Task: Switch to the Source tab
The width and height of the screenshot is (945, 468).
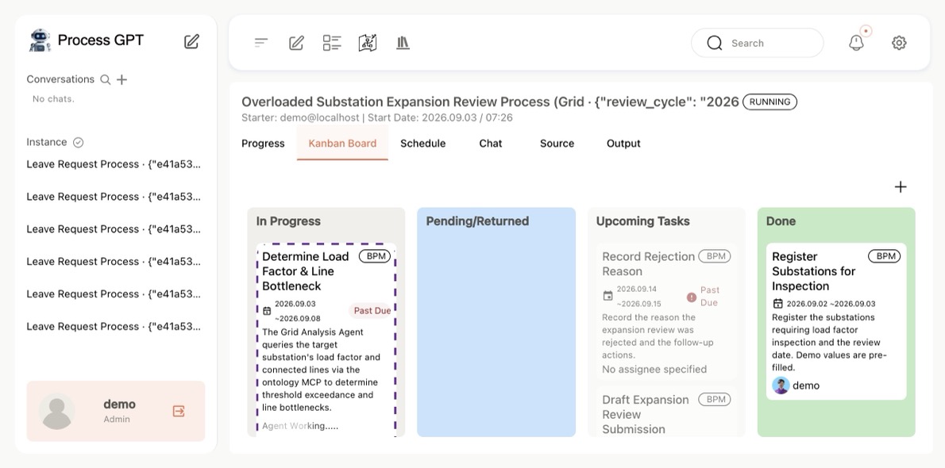Action: coord(557,144)
